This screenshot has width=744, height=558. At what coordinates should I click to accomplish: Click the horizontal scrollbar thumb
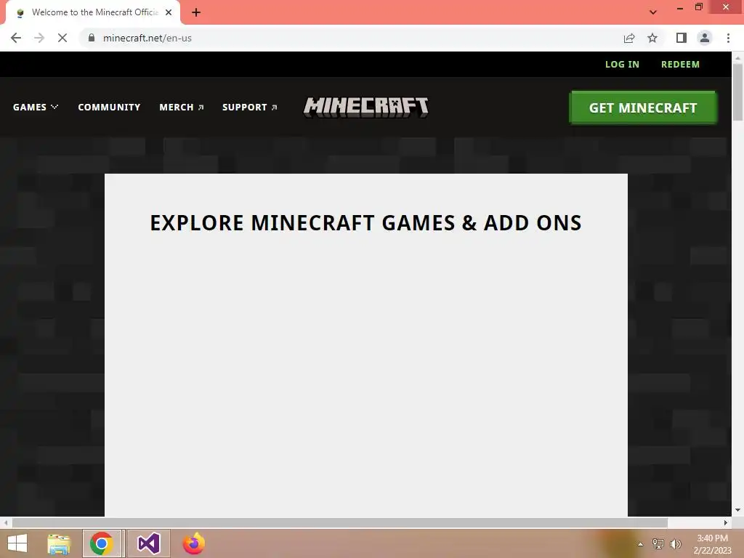coord(340,522)
